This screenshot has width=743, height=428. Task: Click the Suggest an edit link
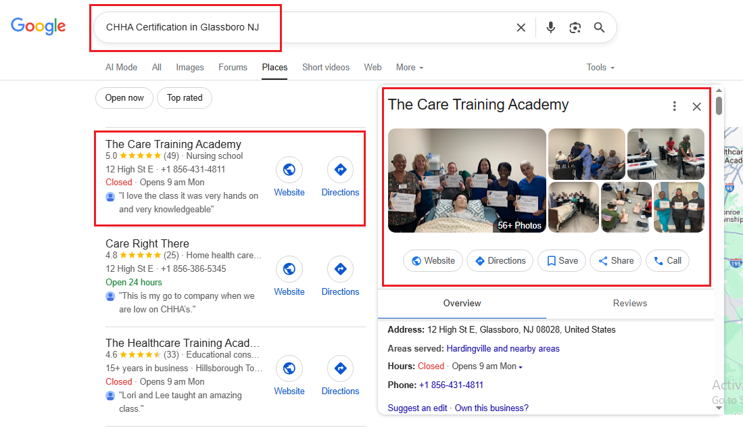point(417,408)
